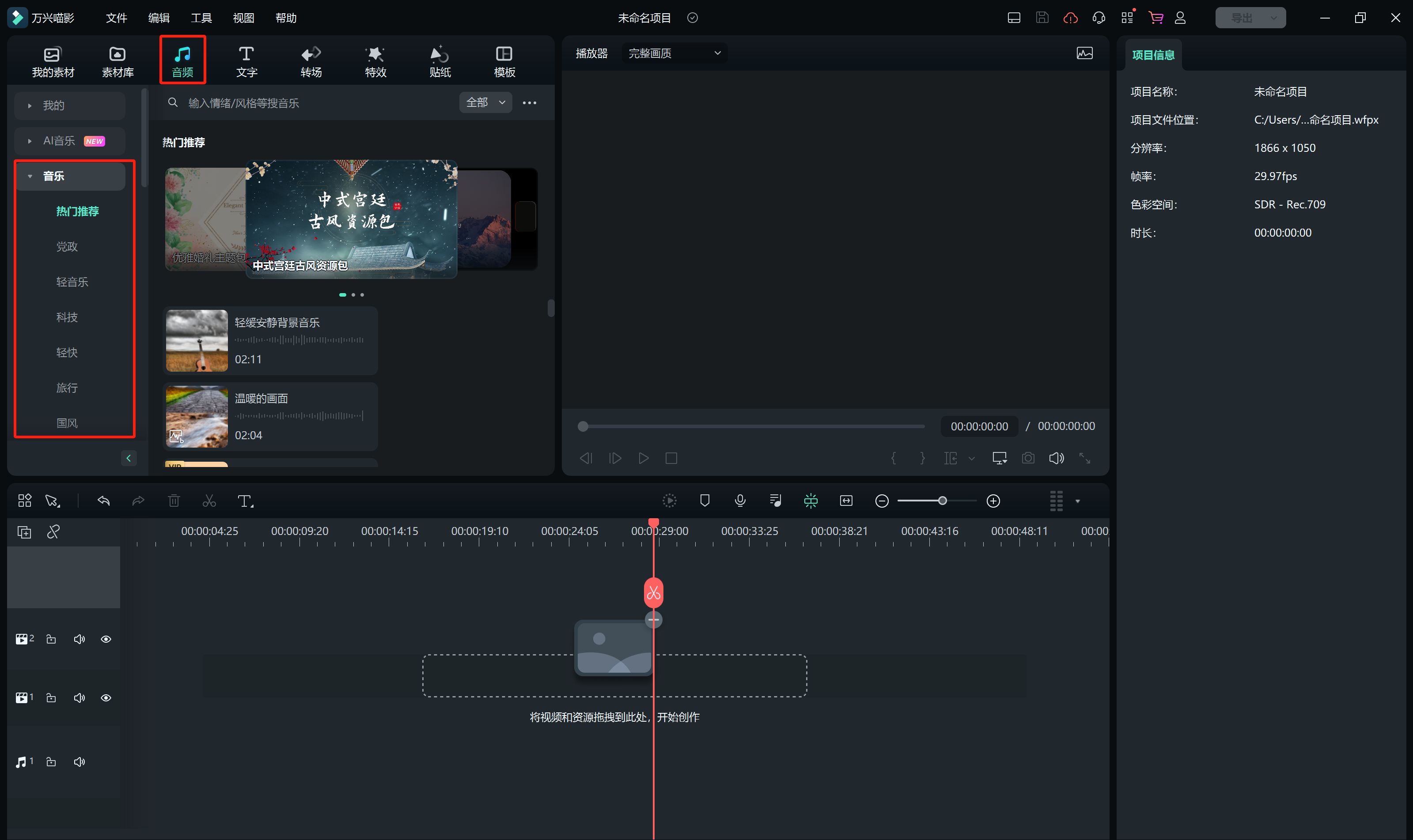Click the timeline zoom slider handle
This screenshot has height=840, width=1413.
pos(943,501)
